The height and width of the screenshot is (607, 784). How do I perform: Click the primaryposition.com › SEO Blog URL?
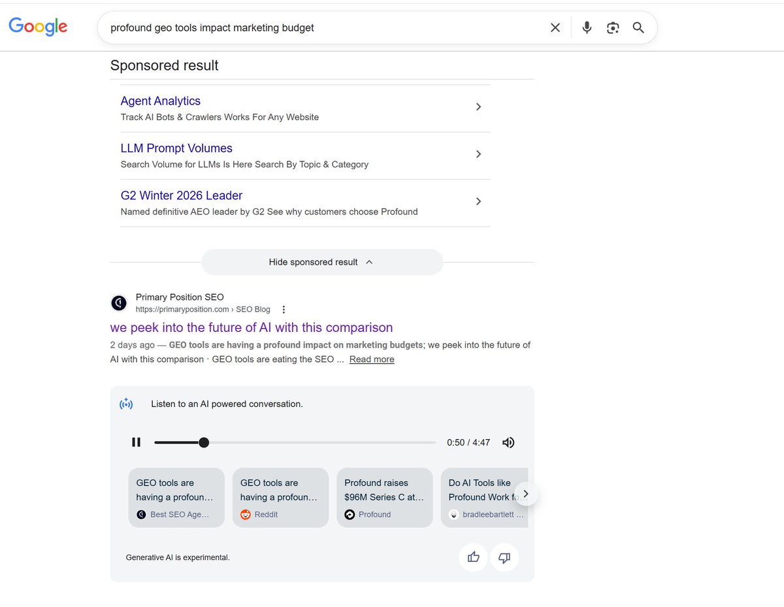[x=203, y=309]
